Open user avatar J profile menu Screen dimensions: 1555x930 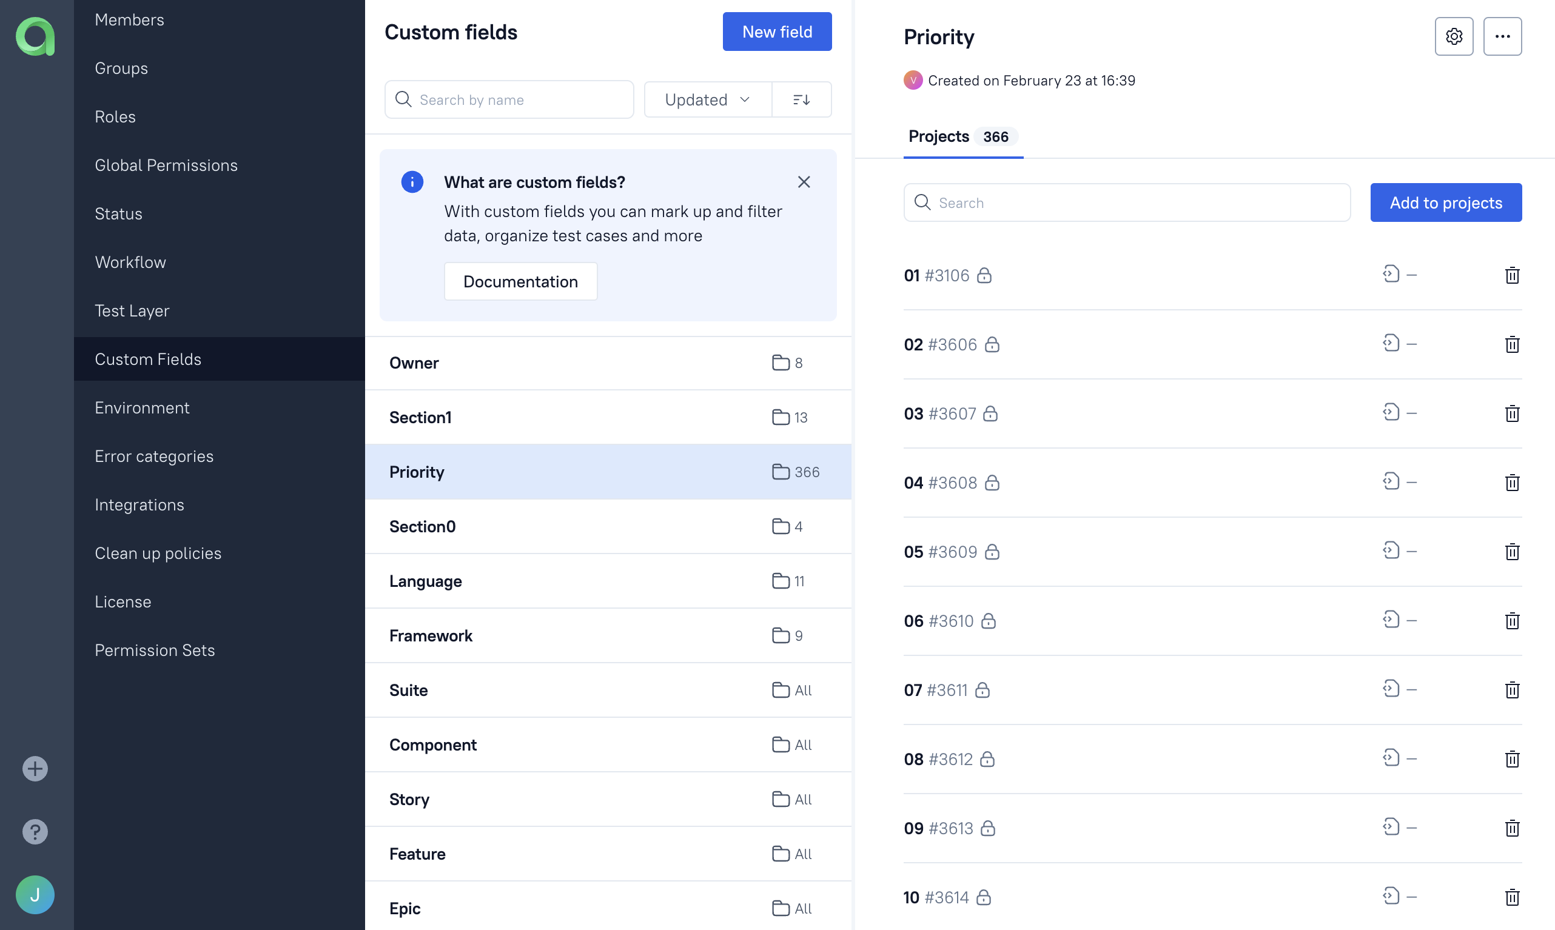(35, 894)
